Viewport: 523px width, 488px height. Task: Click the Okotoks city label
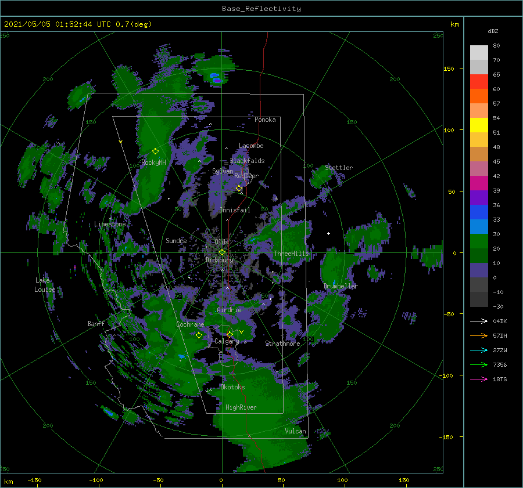[232, 388]
